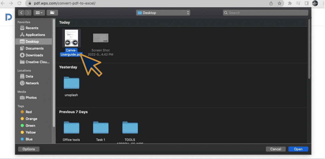
Task: Click the back navigation arrow in dialog
Action: pyautogui.click(x=22, y=13)
